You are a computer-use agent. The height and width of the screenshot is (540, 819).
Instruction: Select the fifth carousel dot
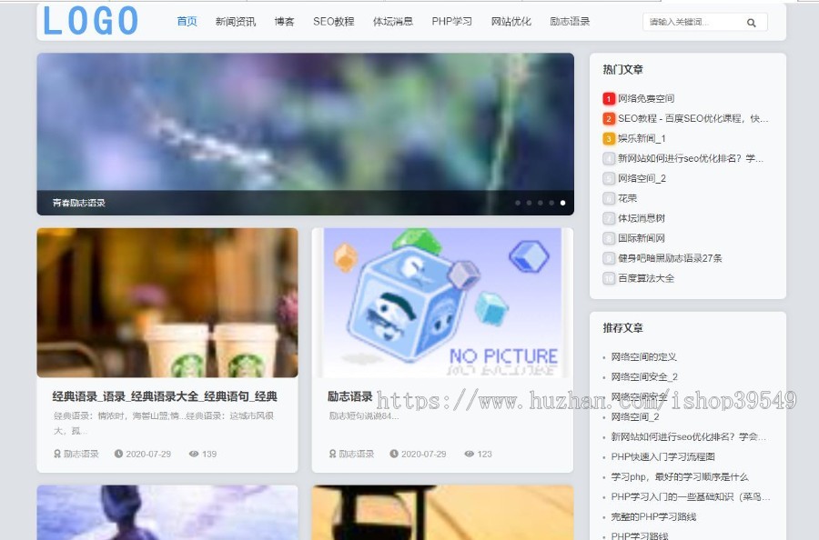click(x=562, y=203)
